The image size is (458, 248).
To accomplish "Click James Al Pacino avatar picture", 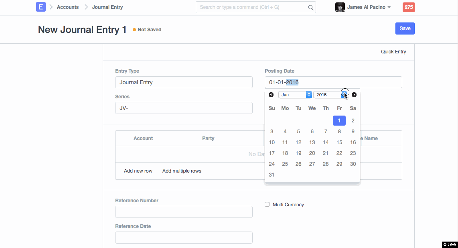I will [x=340, y=7].
